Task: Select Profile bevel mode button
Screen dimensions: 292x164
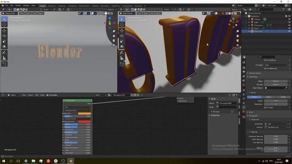Action: click(x=283, y=97)
